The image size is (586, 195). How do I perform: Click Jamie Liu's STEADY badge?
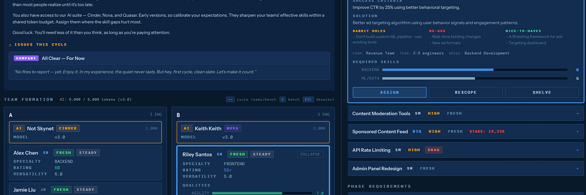coord(85,190)
